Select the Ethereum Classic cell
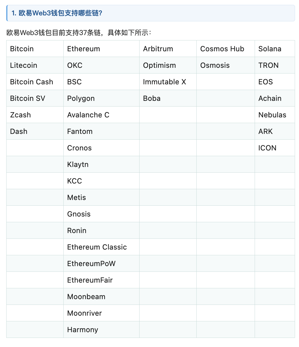Image resolution: width=299 pixels, height=347 pixels. point(97,247)
